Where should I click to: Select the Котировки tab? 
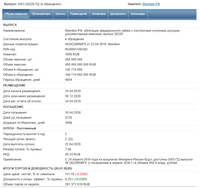99,14
